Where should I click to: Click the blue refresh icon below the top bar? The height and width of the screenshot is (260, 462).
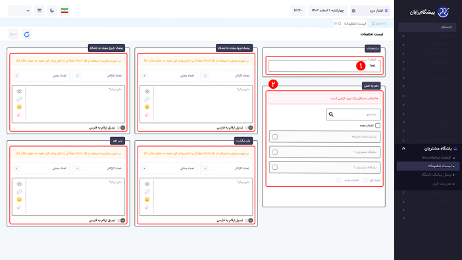27,34
